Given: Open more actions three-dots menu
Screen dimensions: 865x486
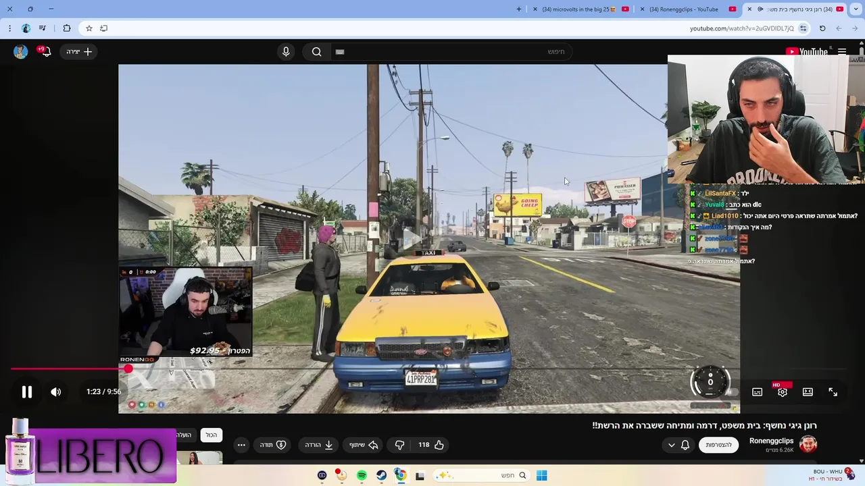Looking at the screenshot, I should coord(241,445).
